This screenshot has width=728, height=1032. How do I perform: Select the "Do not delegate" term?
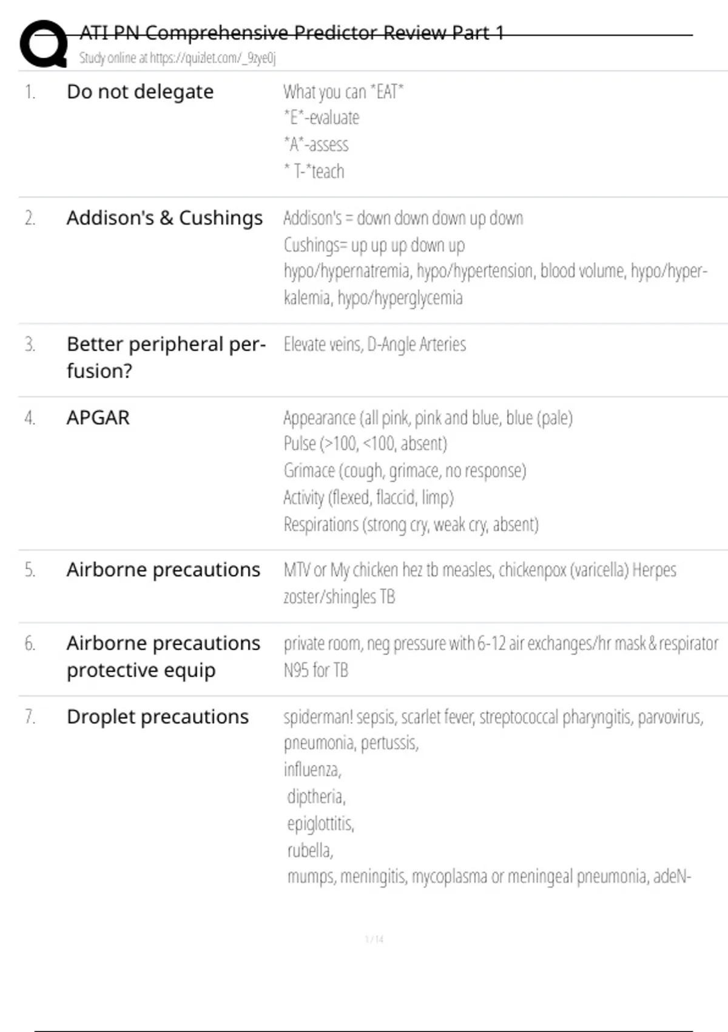(x=140, y=92)
